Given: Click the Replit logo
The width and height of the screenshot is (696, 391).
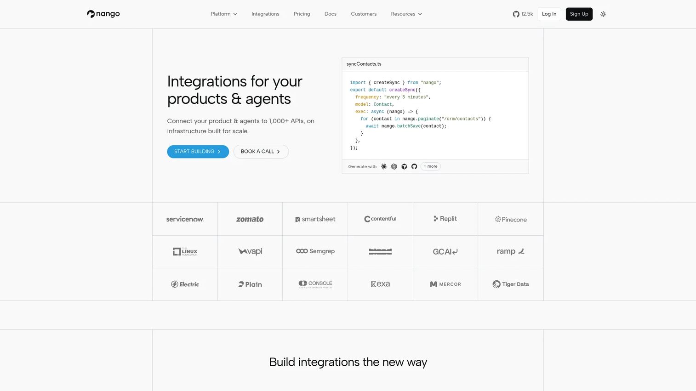Looking at the screenshot, I should tap(445, 219).
